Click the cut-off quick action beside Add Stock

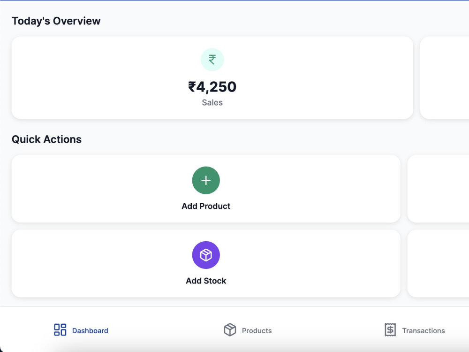438,263
